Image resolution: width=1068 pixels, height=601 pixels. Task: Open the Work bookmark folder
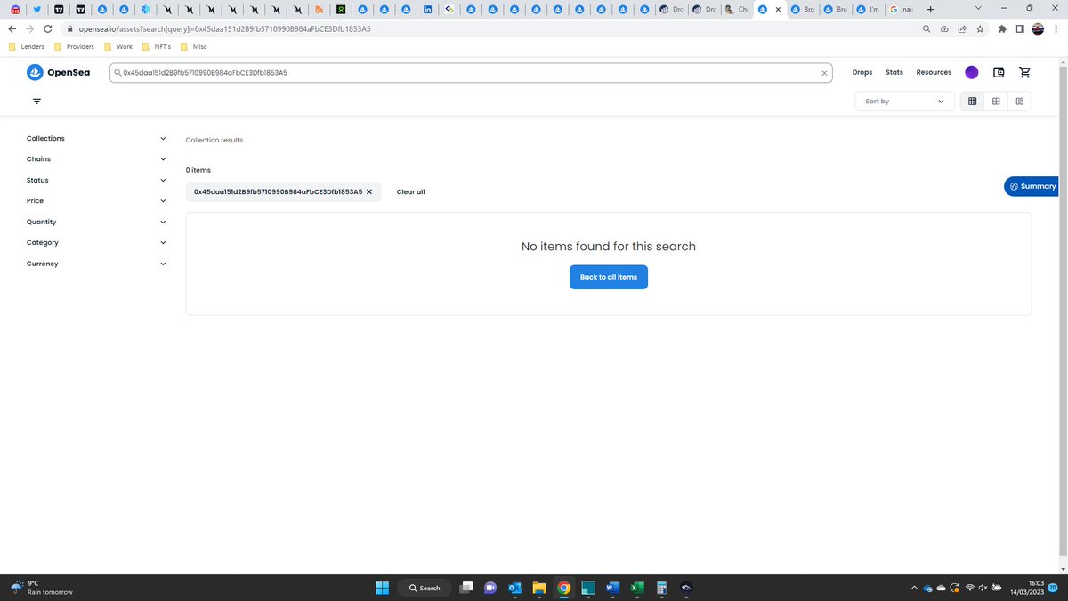[x=118, y=46]
